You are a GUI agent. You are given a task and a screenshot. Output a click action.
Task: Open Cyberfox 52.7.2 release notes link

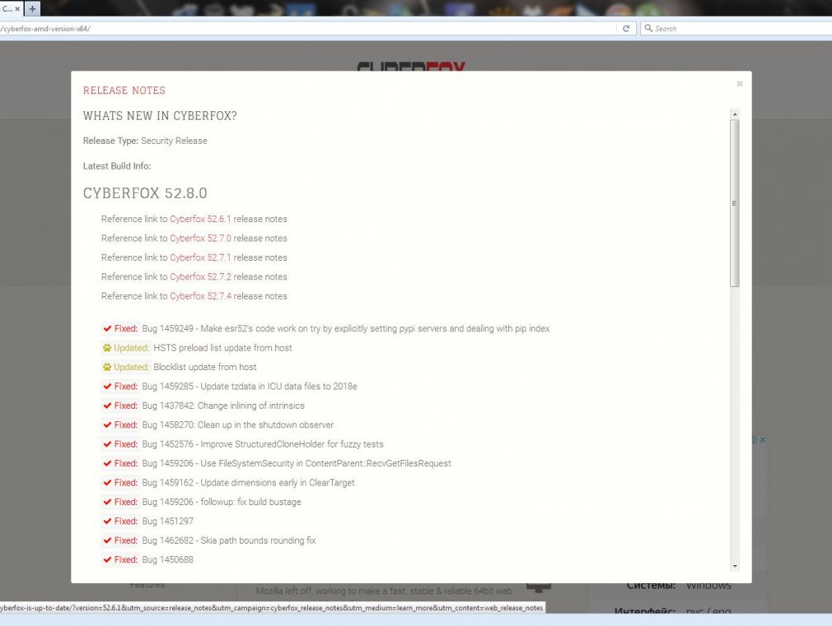click(200, 276)
